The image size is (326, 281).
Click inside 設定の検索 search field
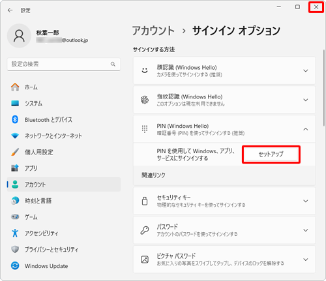point(64,64)
